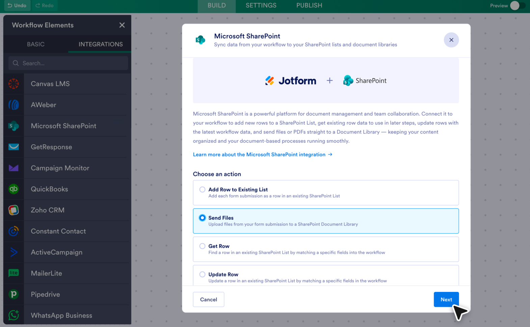Select AWeber integration label
This screenshot has height=327, width=530.
click(44, 105)
